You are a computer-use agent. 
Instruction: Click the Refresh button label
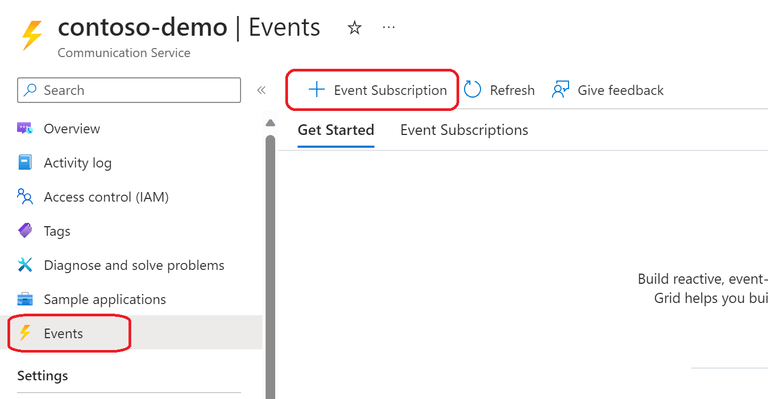(x=512, y=90)
